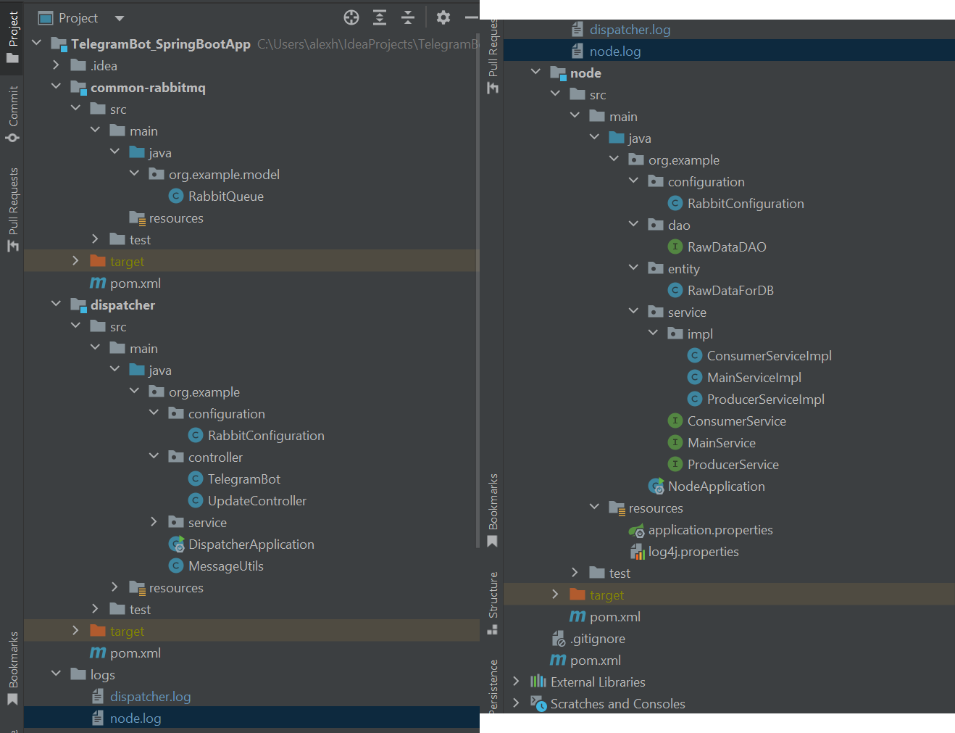Open the Commit tool window tab
The height and width of the screenshot is (733, 955).
[12, 113]
